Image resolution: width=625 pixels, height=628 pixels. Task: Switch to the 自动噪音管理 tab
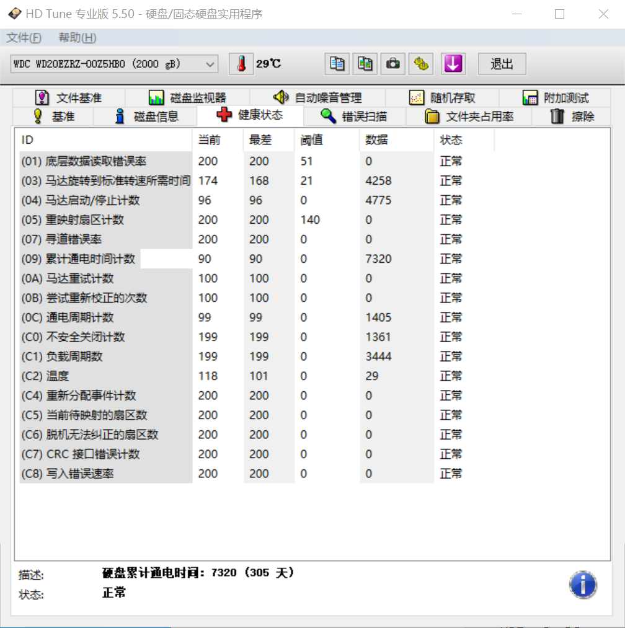point(317,98)
